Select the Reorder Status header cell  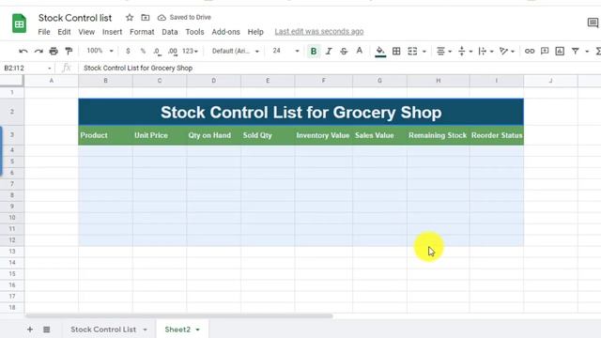497,135
